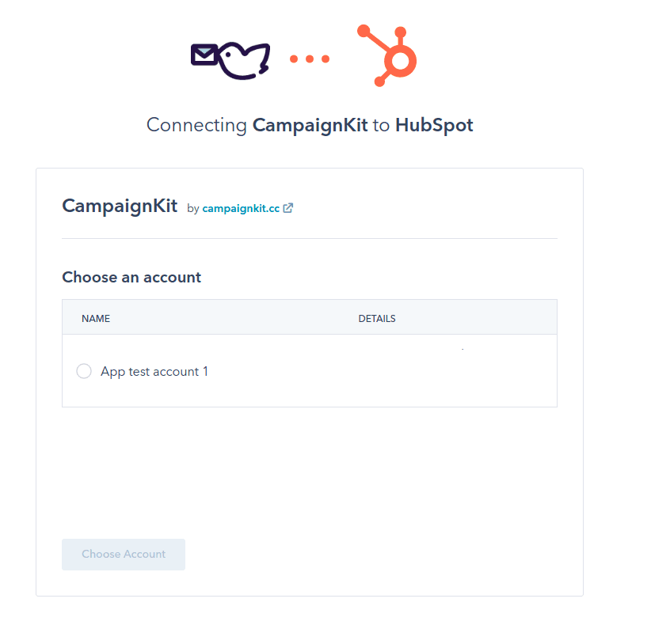Click the orange HubSpot sprocket logo
This screenshot has width=651, height=644.
click(386, 55)
